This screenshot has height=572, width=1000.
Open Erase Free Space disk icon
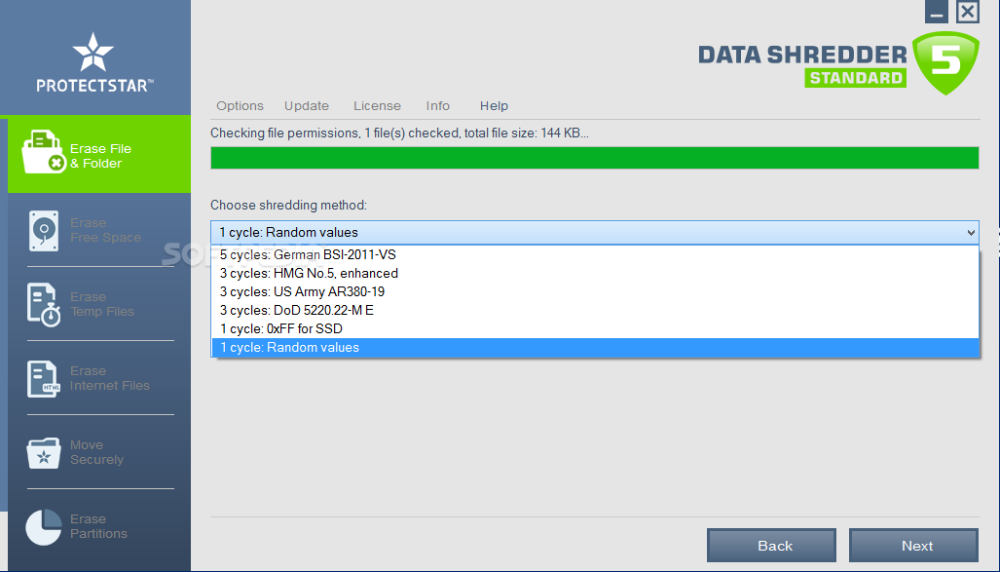pyautogui.click(x=44, y=231)
